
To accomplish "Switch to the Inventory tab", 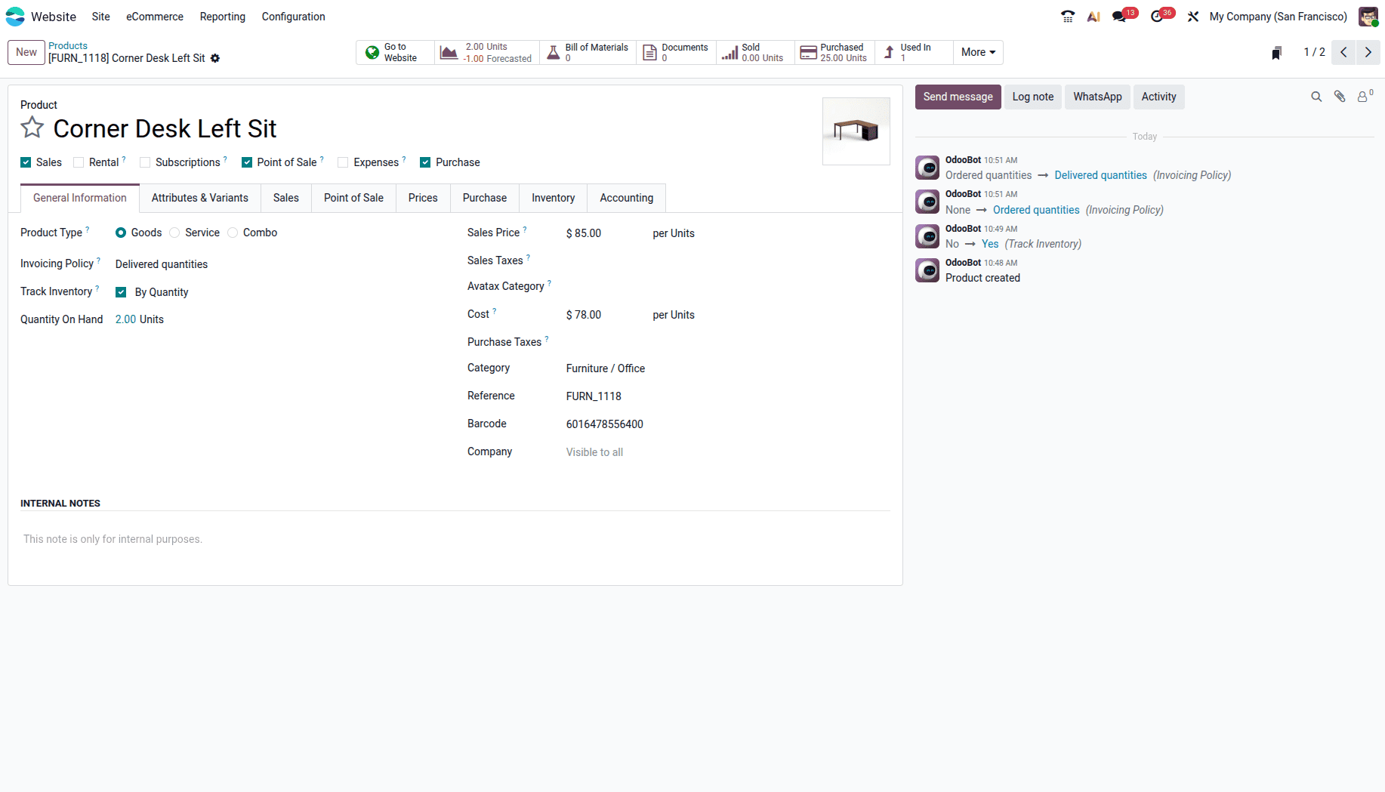I will 554,198.
